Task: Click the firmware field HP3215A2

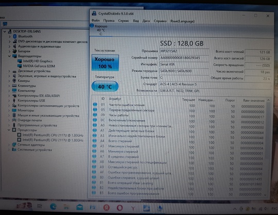Action: tap(184, 51)
